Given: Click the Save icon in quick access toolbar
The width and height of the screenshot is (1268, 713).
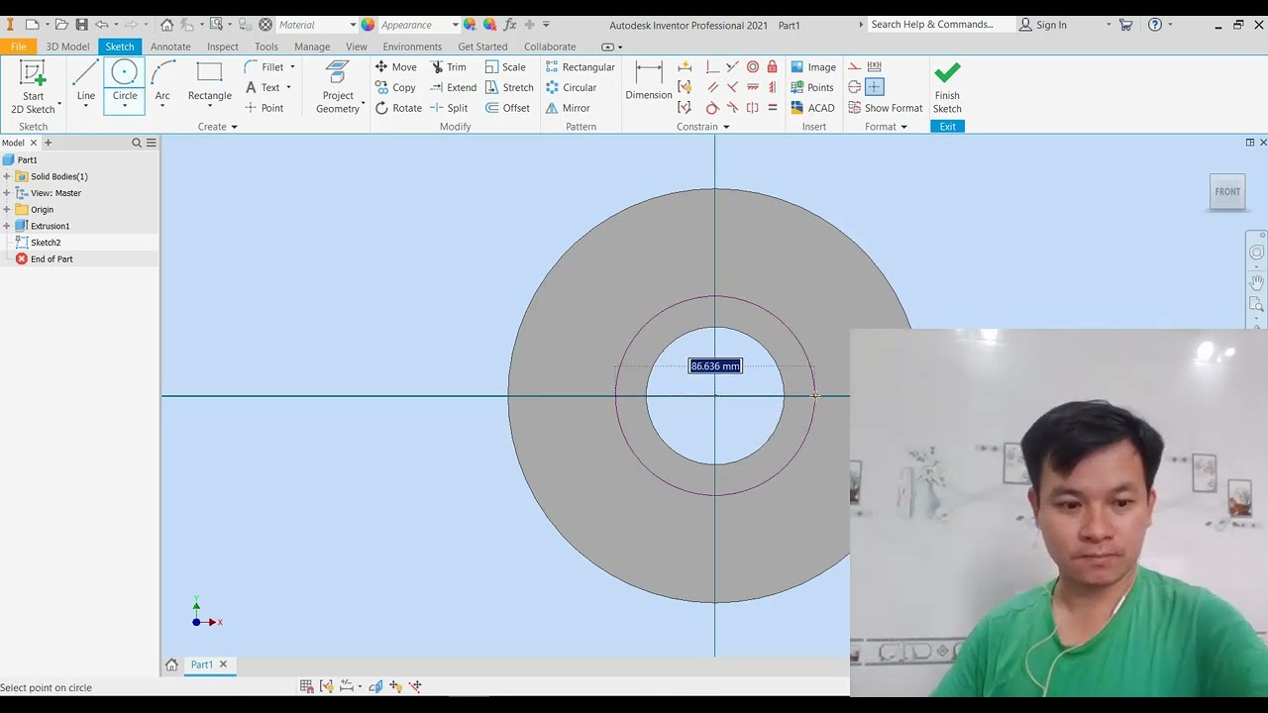Looking at the screenshot, I should [81, 25].
